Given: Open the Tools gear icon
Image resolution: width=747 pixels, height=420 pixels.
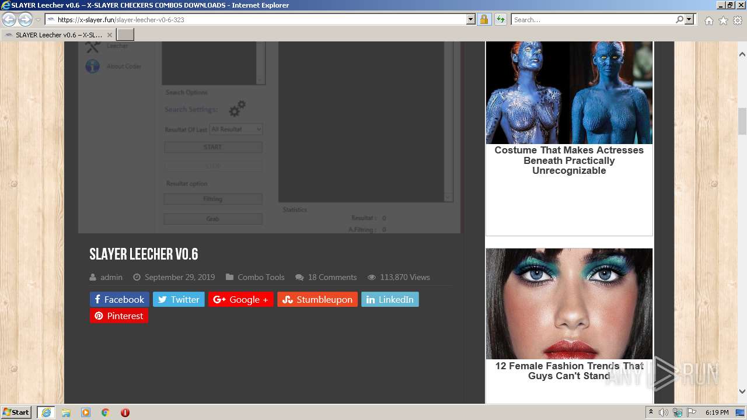Looking at the screenshot, I should click(x=738, y=20).
